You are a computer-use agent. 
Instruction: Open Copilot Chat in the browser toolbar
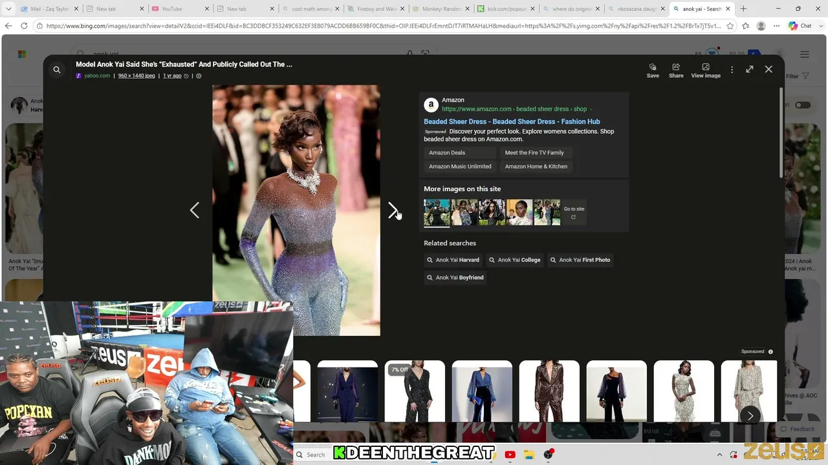(800, 26)
